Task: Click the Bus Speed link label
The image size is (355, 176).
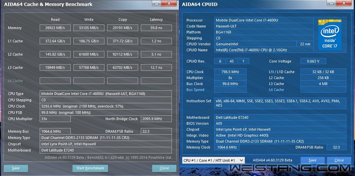Action: 195,90
